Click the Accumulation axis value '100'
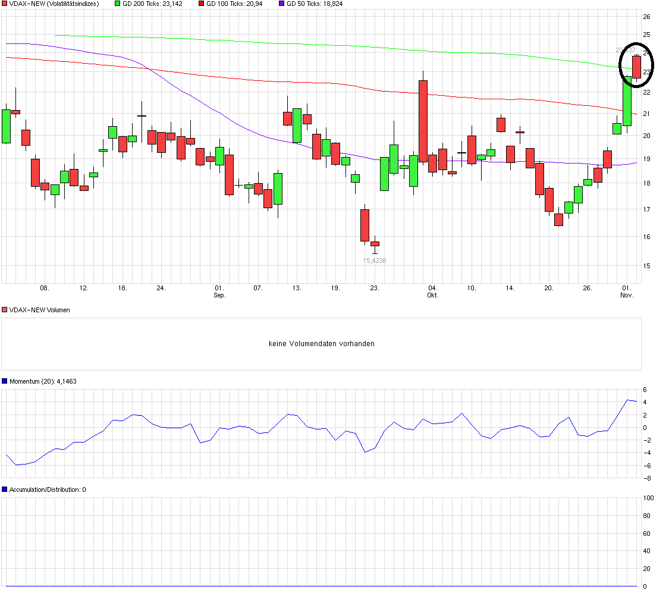This screenshot has width=669, height=593. coord(649,498)
